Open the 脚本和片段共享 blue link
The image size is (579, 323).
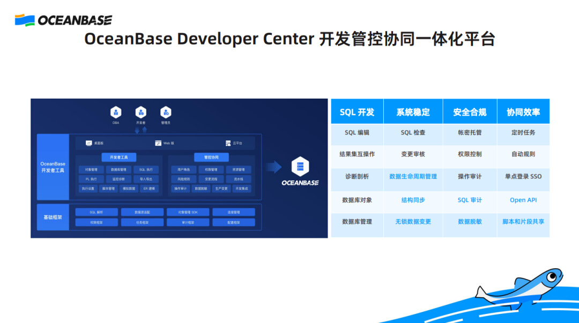(x=523, y=222)
